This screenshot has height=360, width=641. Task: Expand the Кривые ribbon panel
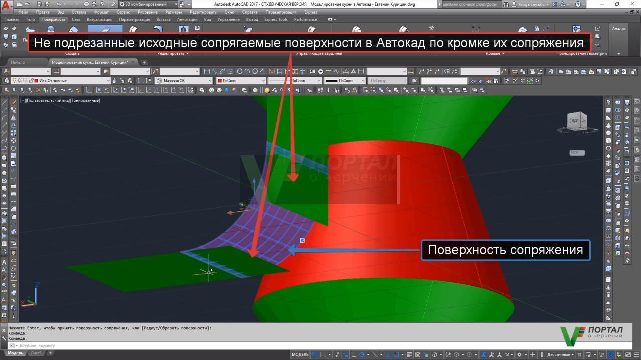click(x=495, y=53)
